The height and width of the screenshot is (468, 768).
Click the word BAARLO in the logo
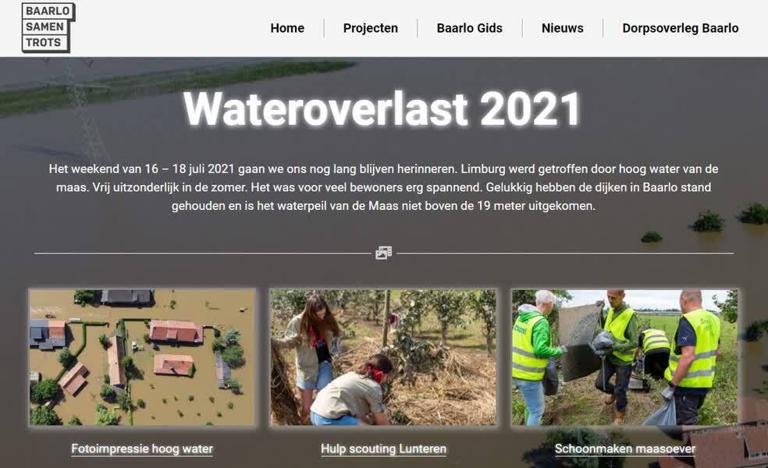point(48,11)
